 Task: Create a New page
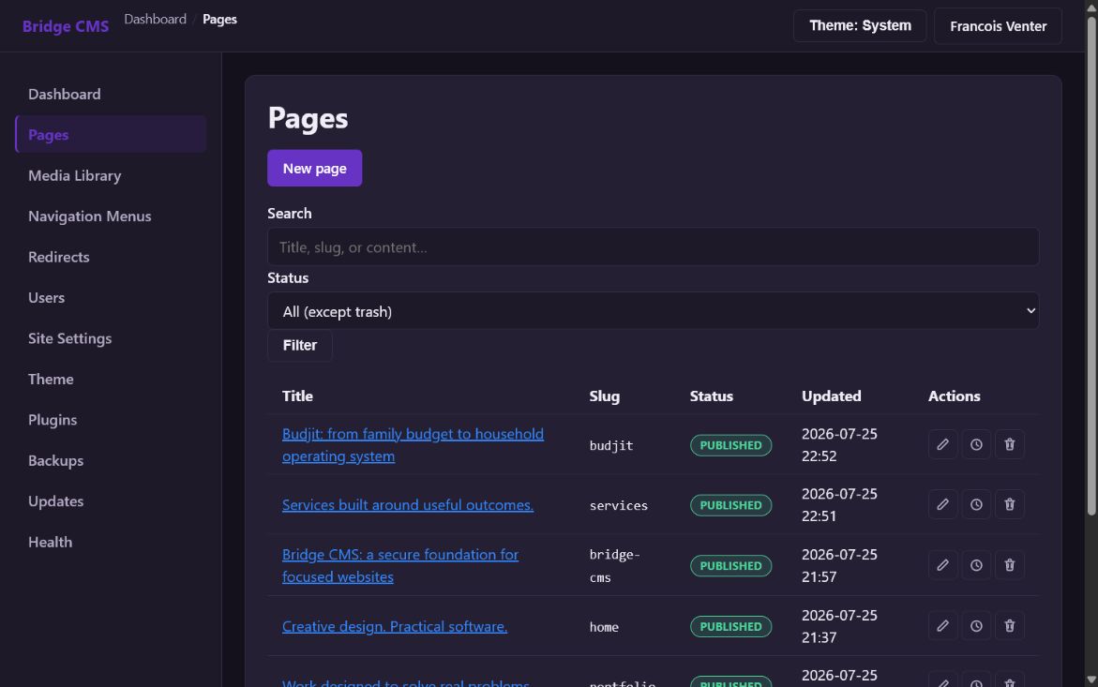pos(314,168)
